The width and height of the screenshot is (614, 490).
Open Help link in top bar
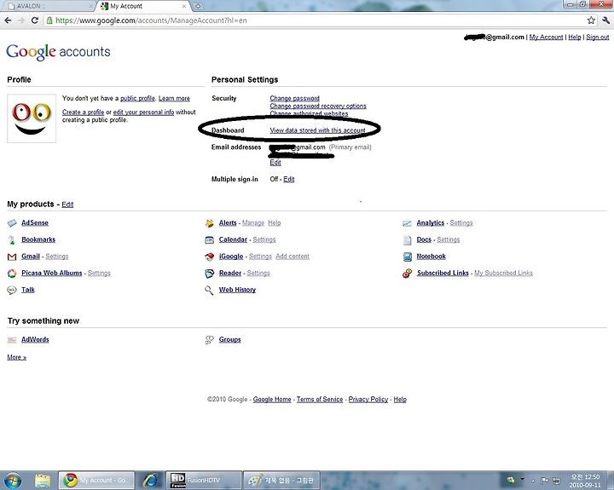click(x=575, y=37)
